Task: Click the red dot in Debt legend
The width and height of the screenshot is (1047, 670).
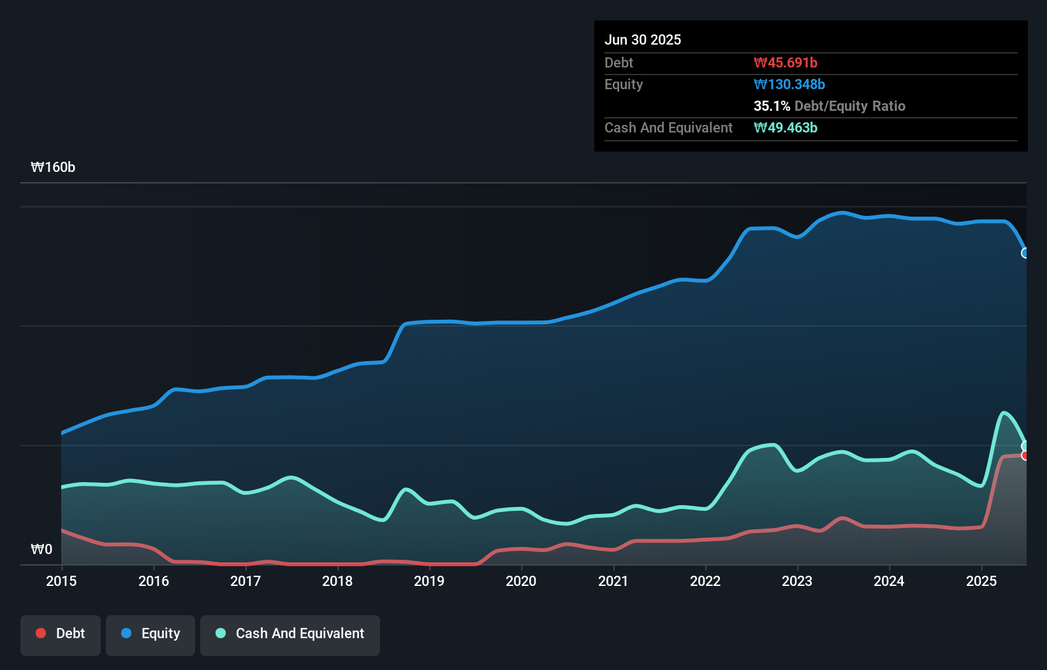Action: (41, 633)
